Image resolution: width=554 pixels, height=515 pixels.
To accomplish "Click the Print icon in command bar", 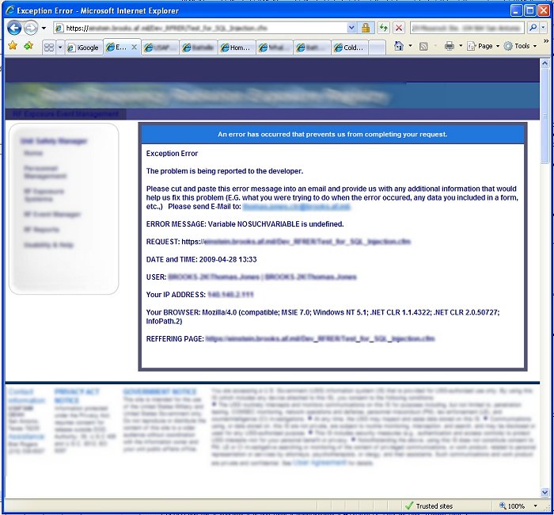I will click(449, 47).
